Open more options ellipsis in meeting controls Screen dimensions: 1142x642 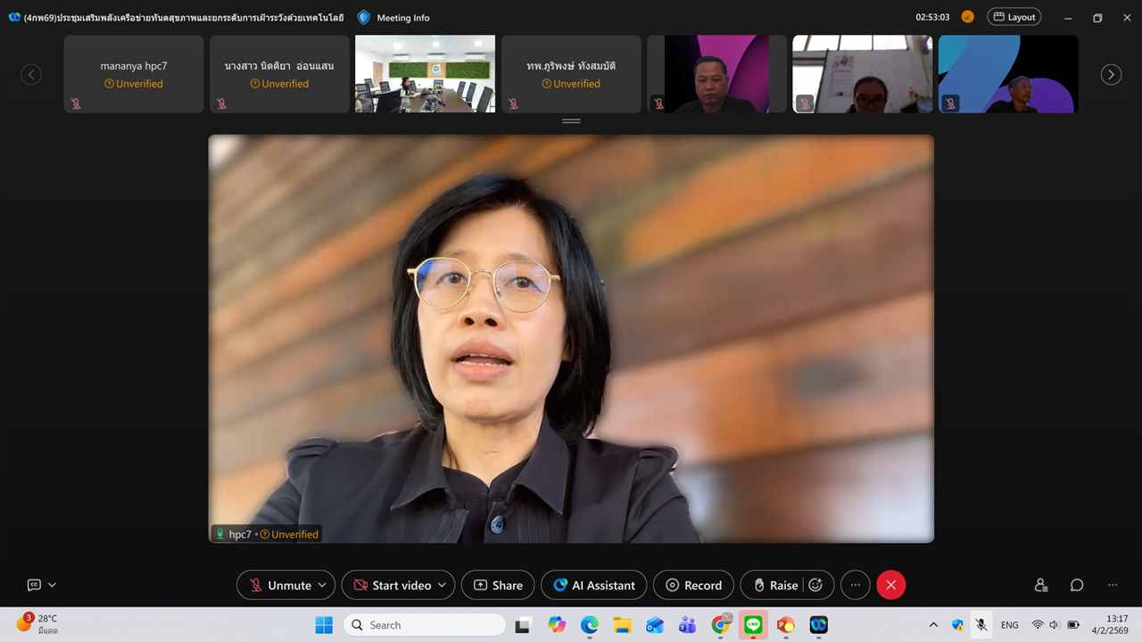tap(855, 585)
